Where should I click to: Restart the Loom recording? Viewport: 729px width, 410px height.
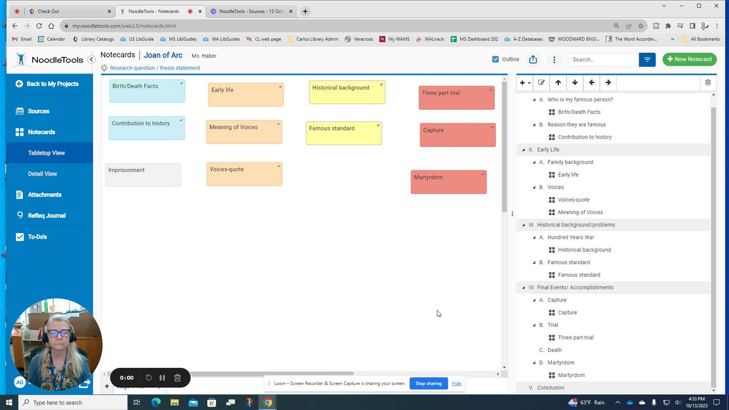[149, 378]
